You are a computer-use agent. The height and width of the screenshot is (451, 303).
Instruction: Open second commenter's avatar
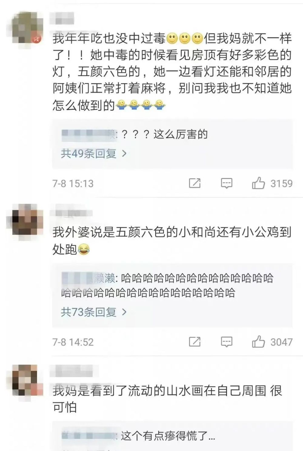[25, 219]
